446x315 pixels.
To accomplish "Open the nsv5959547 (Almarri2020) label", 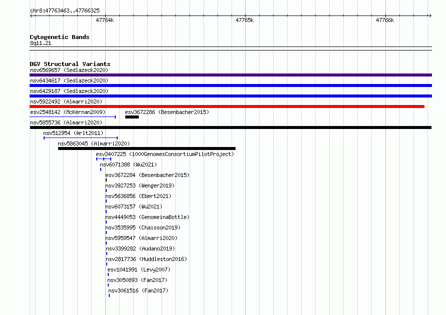I will point(141,238).
